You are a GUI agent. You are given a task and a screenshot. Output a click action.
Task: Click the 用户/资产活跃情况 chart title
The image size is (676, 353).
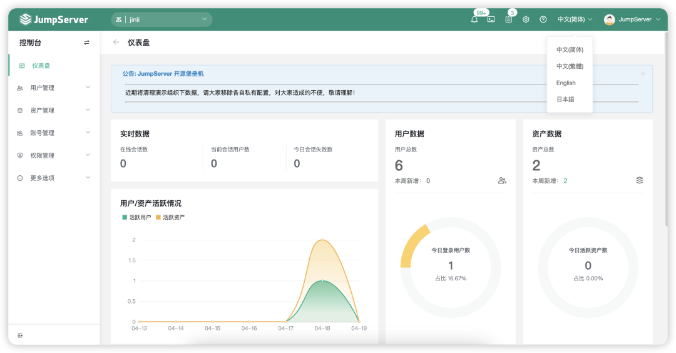coord(150,203)
